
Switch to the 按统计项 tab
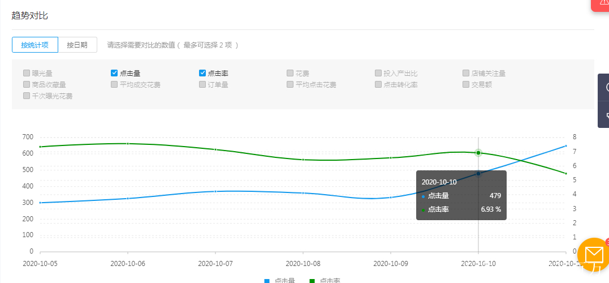pyautogui.click(x=35, y=45)
